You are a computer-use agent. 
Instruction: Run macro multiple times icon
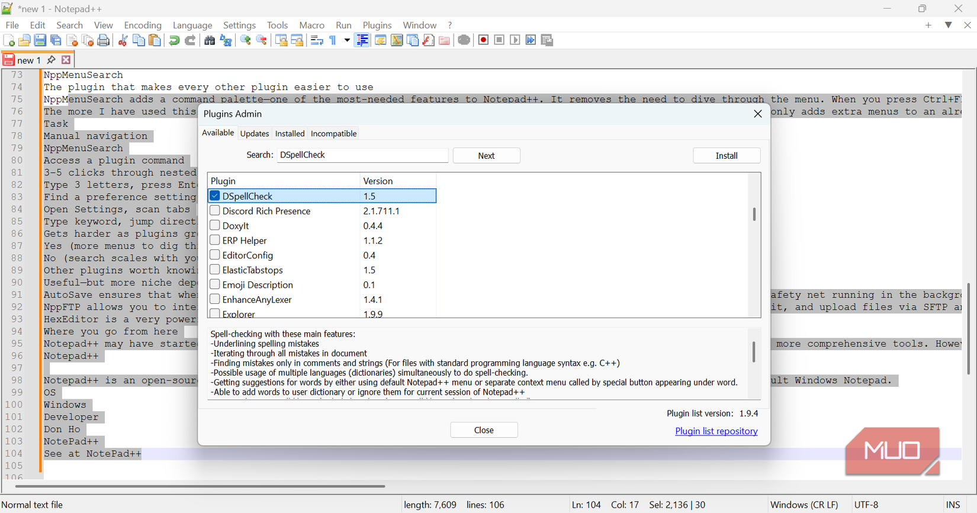click(x=531, y=40)
